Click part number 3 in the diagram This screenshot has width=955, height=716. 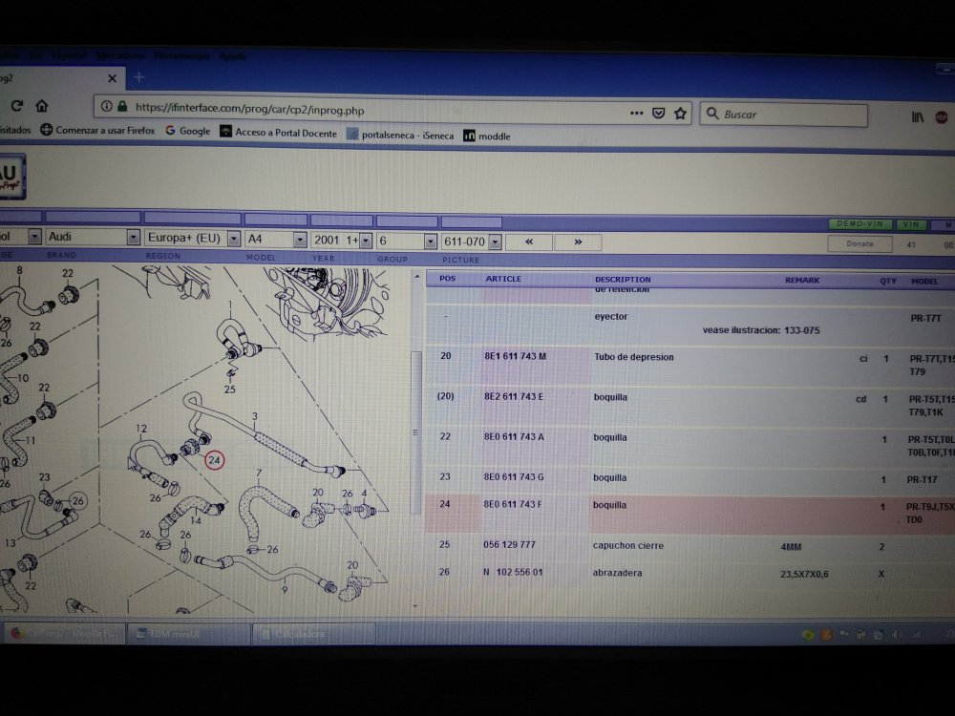[255, 416]
